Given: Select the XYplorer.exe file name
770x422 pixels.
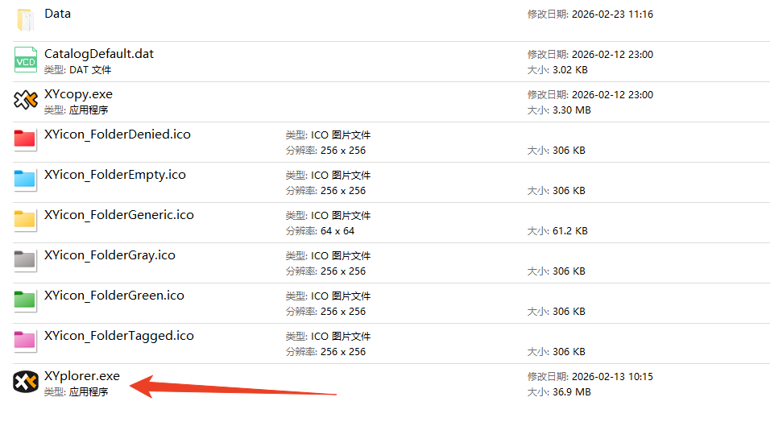Looking at the screenshot, I should tap(82, 376).
